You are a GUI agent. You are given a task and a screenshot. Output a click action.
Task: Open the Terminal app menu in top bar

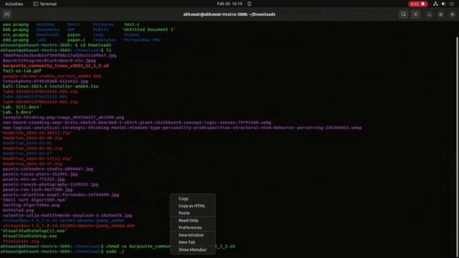pyautogui.click(x=45, y=4)
